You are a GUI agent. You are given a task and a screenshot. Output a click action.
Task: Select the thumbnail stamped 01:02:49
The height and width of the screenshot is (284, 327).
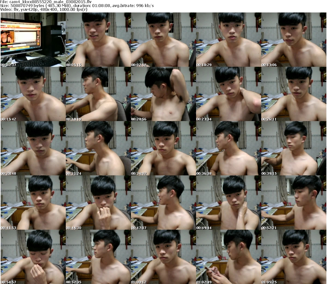point(228,257)
